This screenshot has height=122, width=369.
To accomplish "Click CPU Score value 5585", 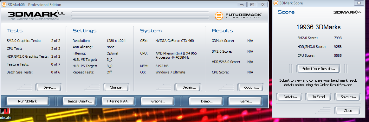I will [338, 55].
